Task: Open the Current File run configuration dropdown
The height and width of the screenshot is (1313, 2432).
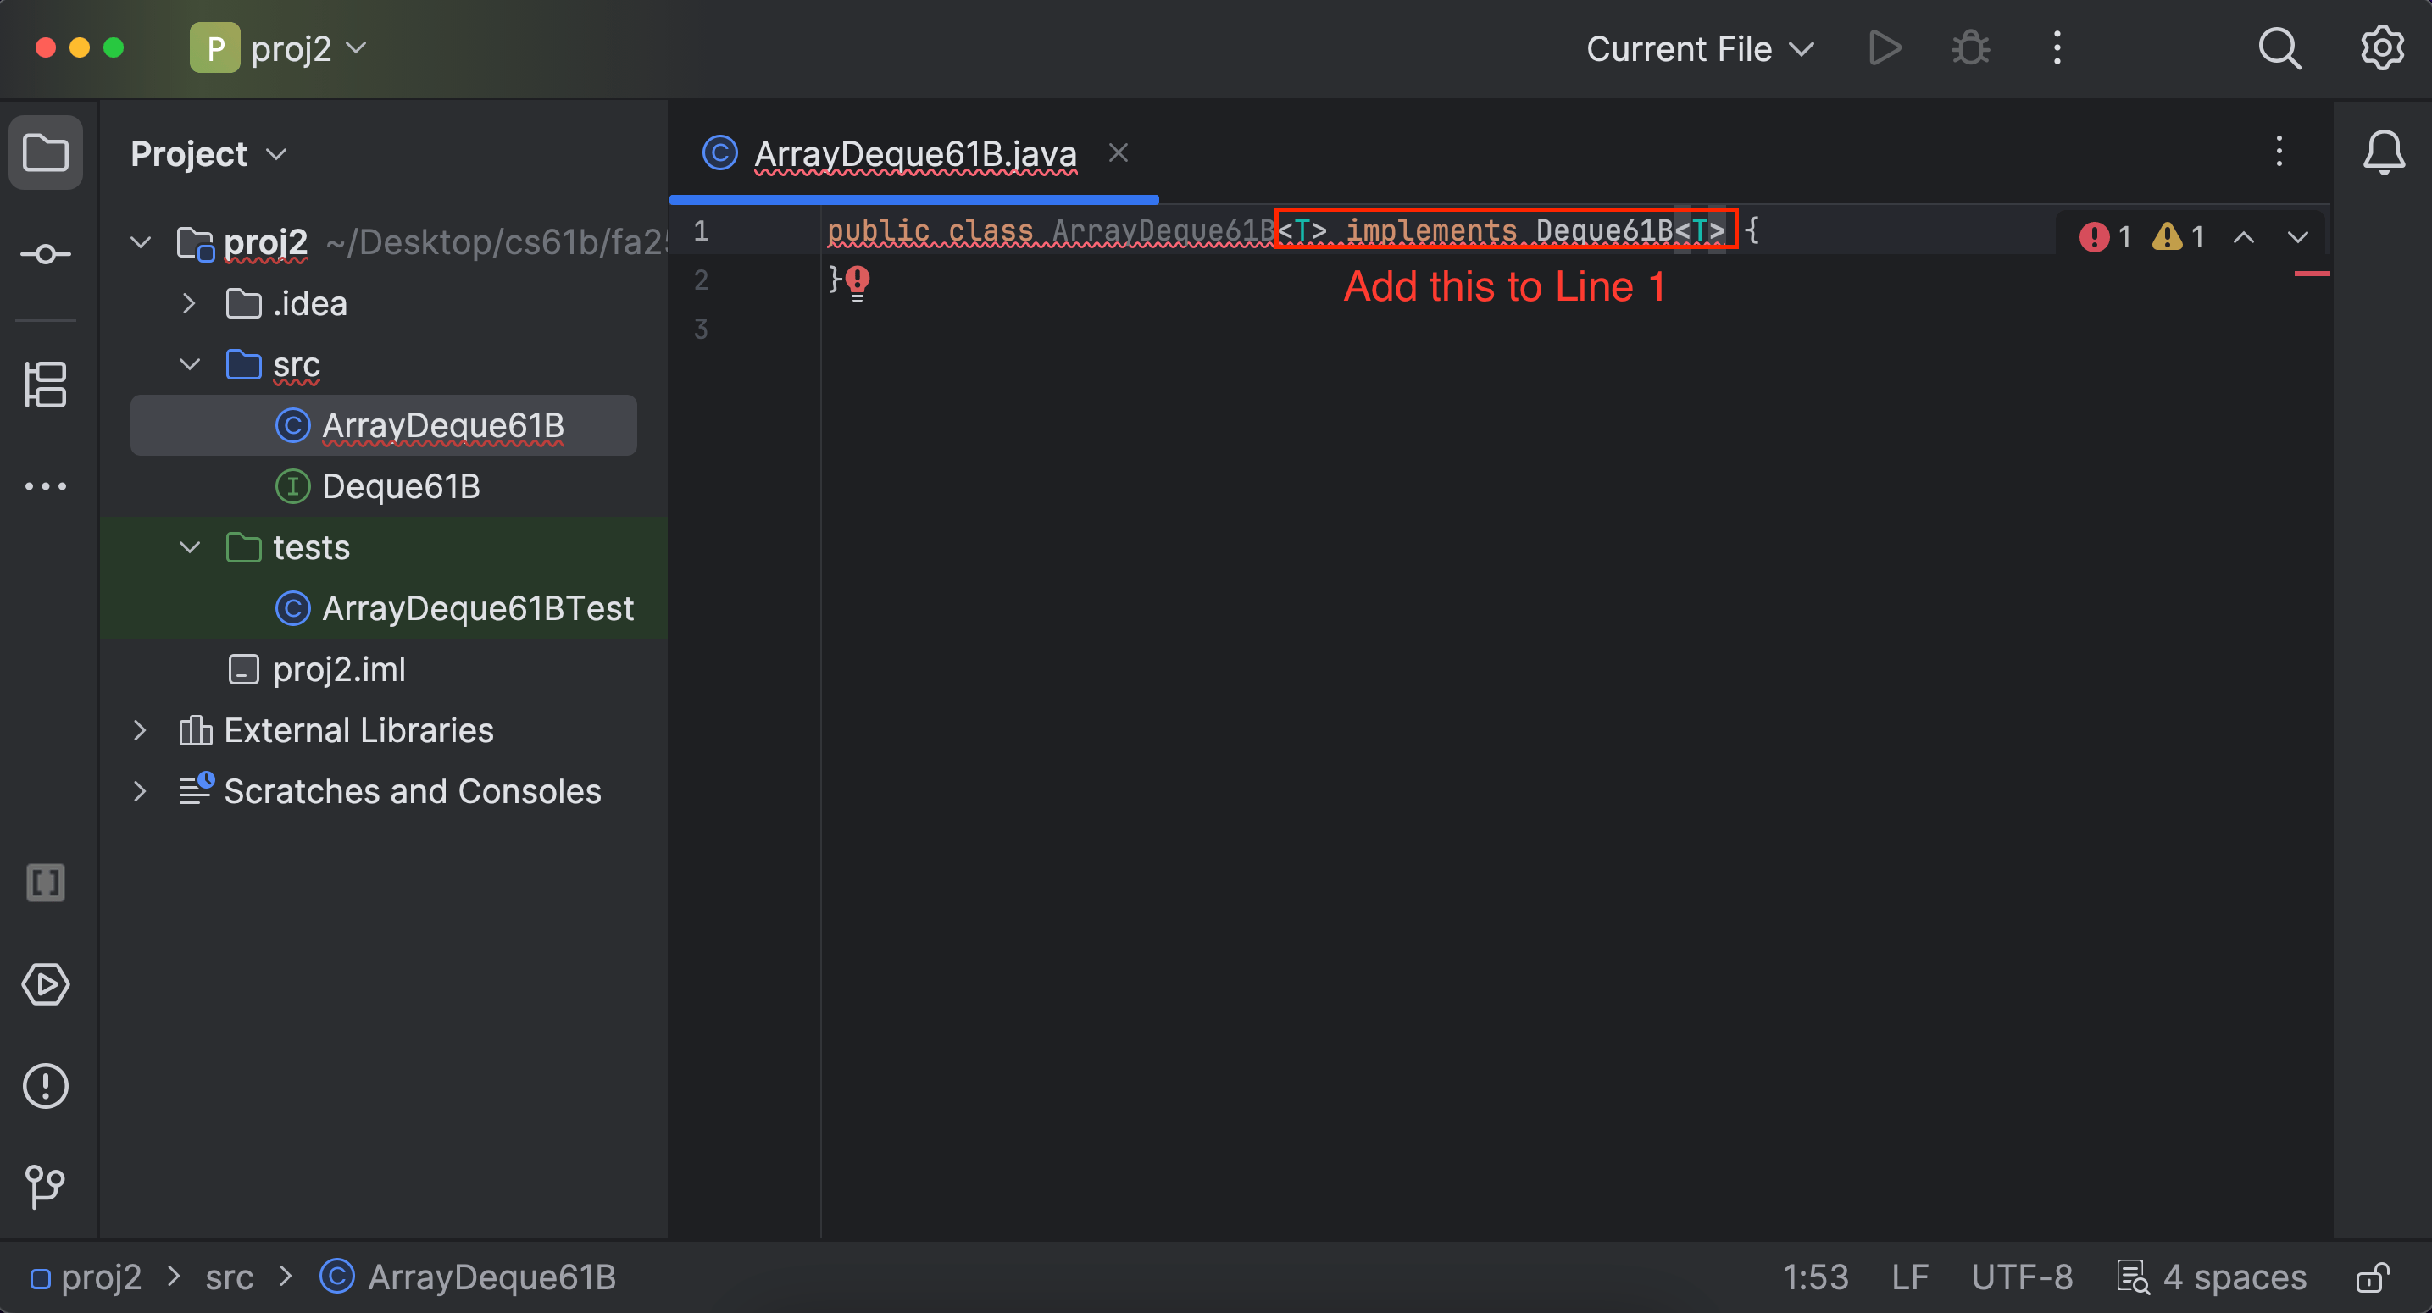Action: (x=1699, y=48)
